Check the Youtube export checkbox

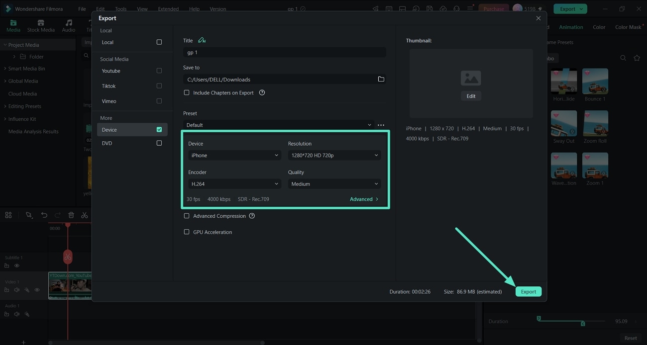coord(159,71)
